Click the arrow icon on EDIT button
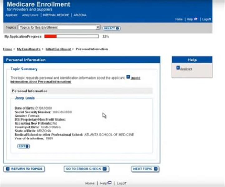Image resolution: width=225 pixels, height=187 pixels. point(27,146)
